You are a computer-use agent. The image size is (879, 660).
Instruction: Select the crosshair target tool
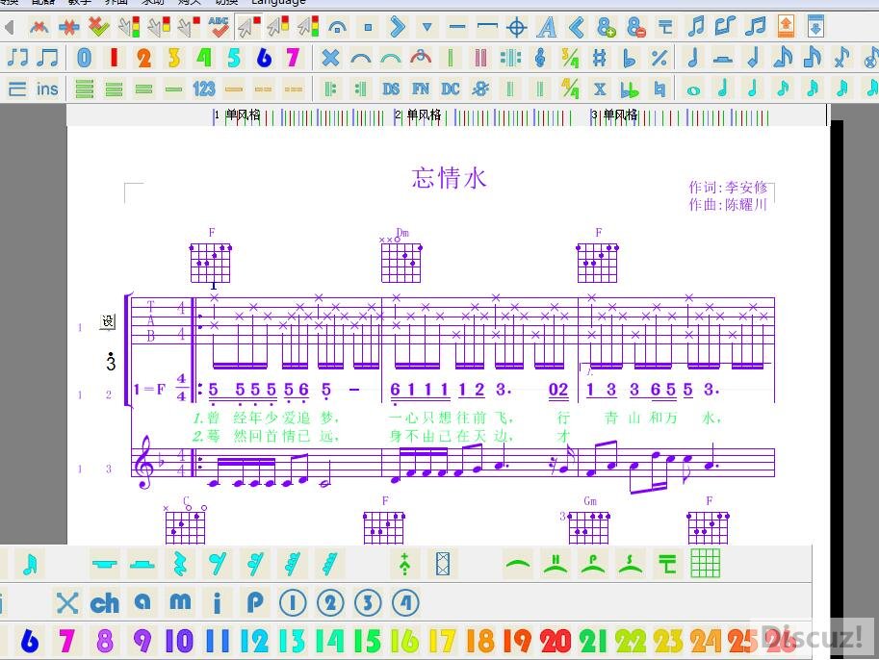coord(516,26)
